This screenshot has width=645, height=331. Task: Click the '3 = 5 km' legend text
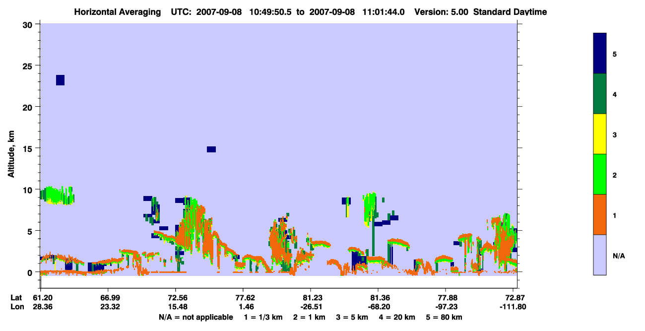(352, 317)
